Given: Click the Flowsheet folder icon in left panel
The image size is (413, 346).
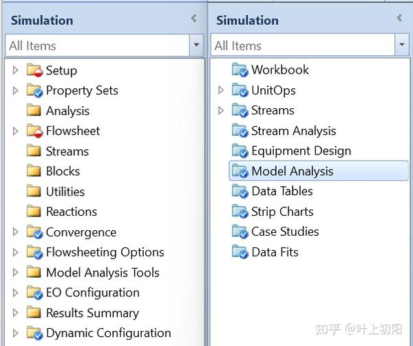Looking at the screenshot, I should coord(34,131).
